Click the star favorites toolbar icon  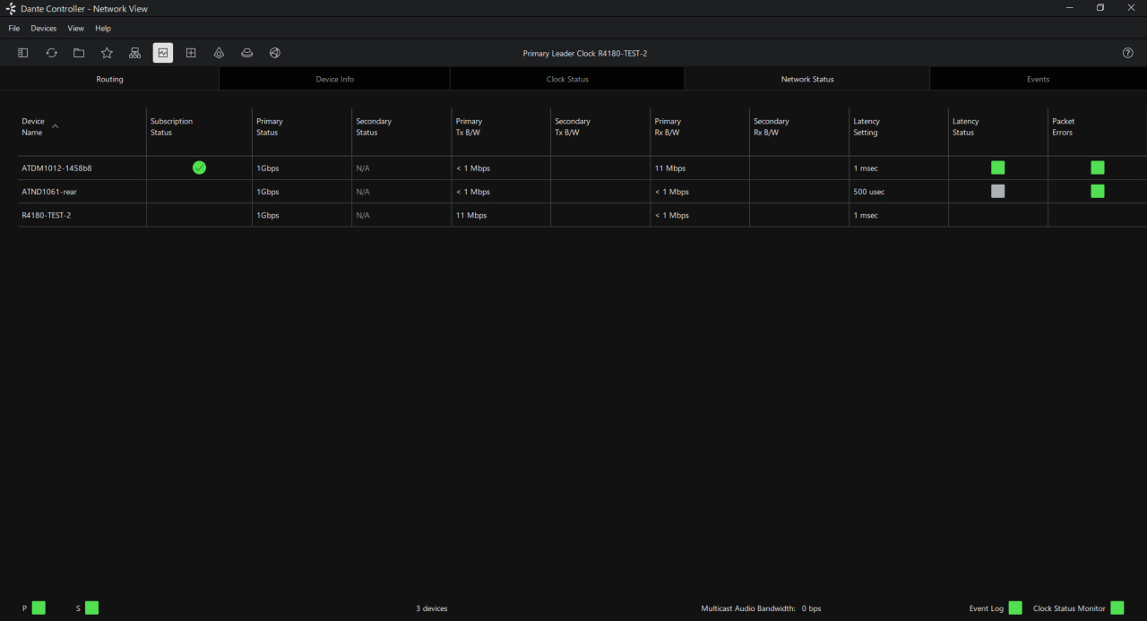(107, 53)
